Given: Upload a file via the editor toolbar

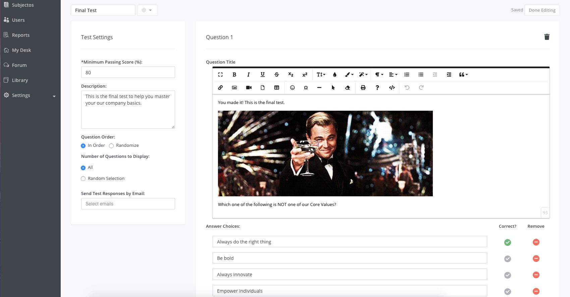Looking at the screenshot, I should coord(263,88).
